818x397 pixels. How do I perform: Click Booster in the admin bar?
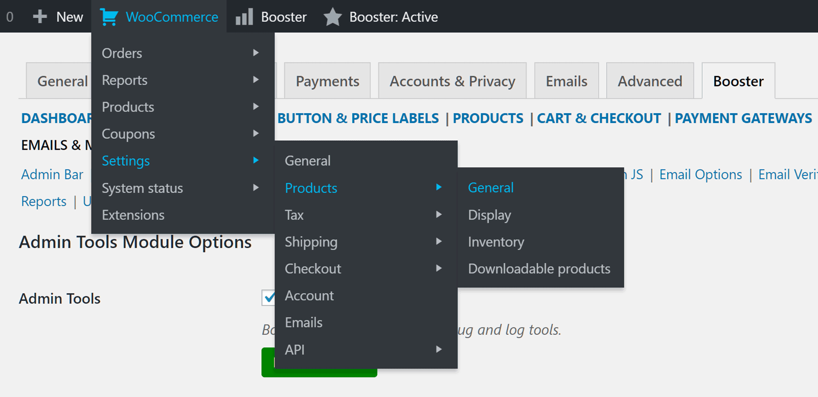[284, 17]
